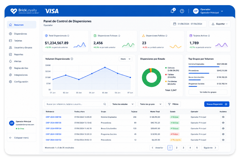Click info icon next to Tarjetas Activas
The width and height of the screenshot is (240, 160).
[209, 36]
